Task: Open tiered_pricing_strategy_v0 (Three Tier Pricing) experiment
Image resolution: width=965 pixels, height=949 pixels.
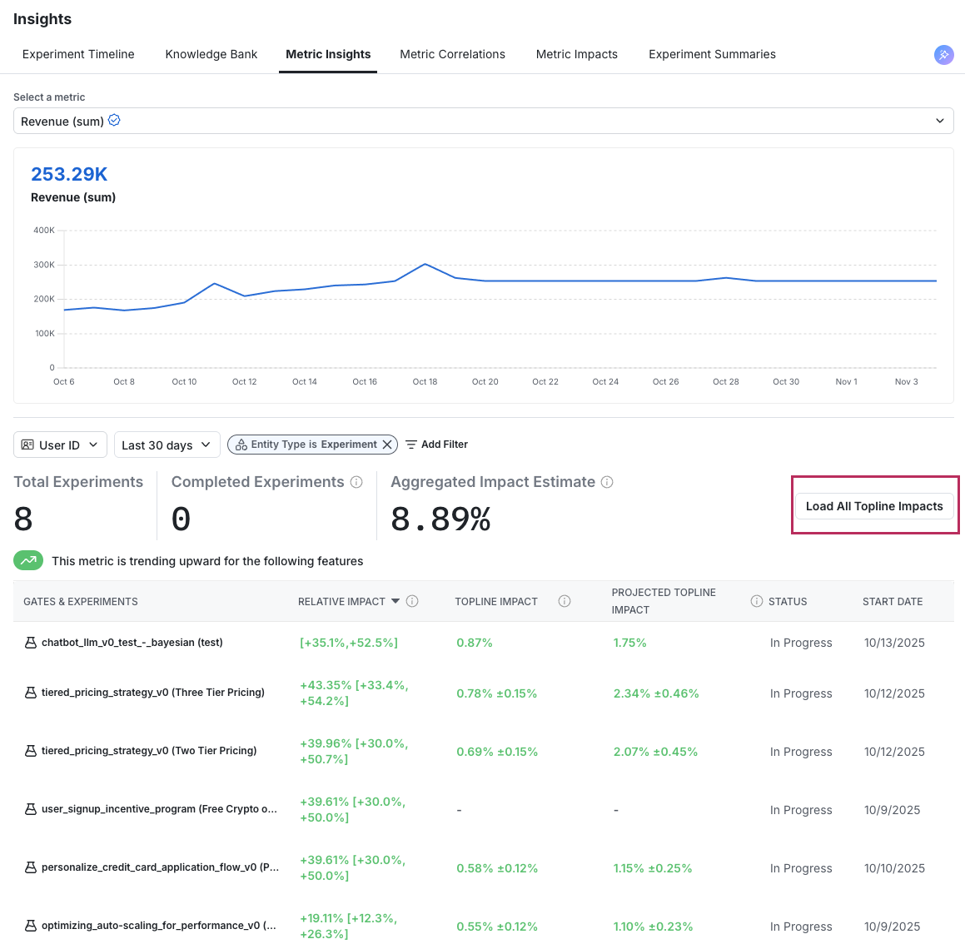Action: point(152,693)
